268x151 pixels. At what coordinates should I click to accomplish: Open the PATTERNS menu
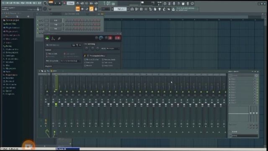[x=16, y=3]
